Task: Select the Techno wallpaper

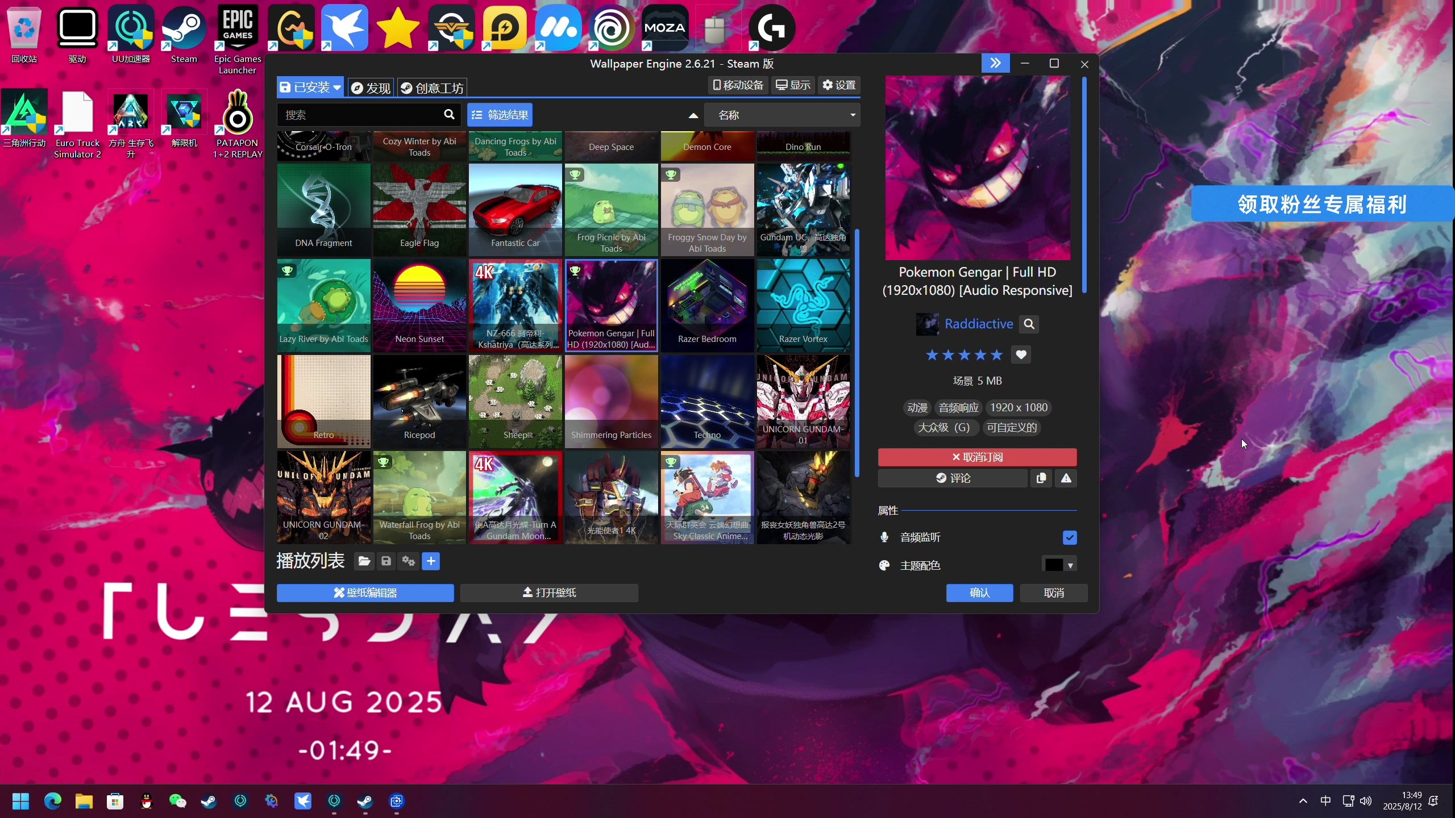Action: click(x=707, y=402)
